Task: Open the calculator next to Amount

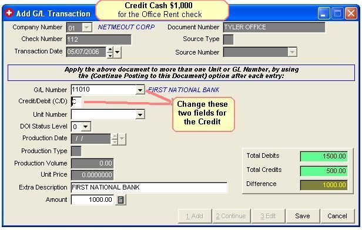Action: click(120, 200)
